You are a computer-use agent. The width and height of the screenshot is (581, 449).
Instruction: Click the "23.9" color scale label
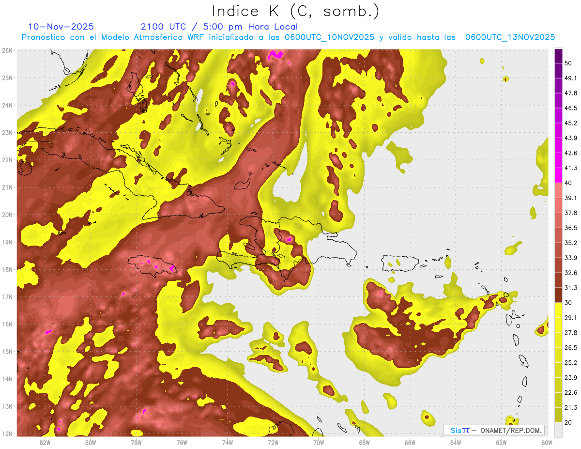[571, 377]
